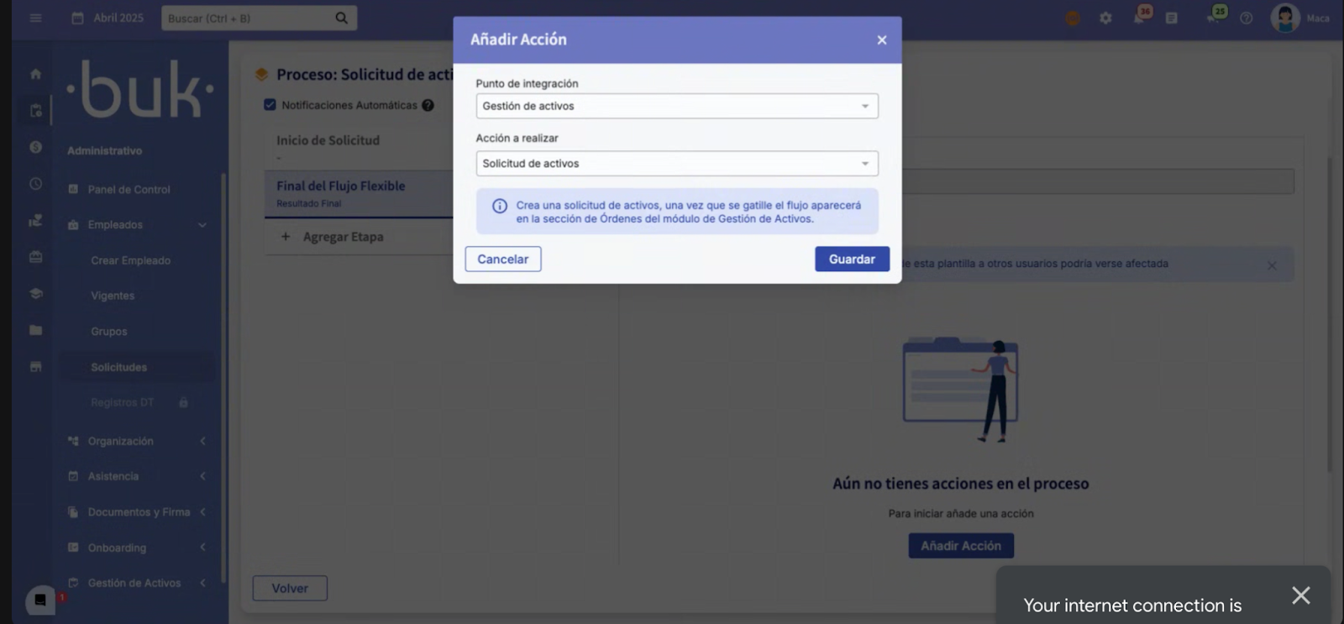Close the Añadir Acción dialog
Viewport: 1344px width, 624px height.
coord(881,39)
